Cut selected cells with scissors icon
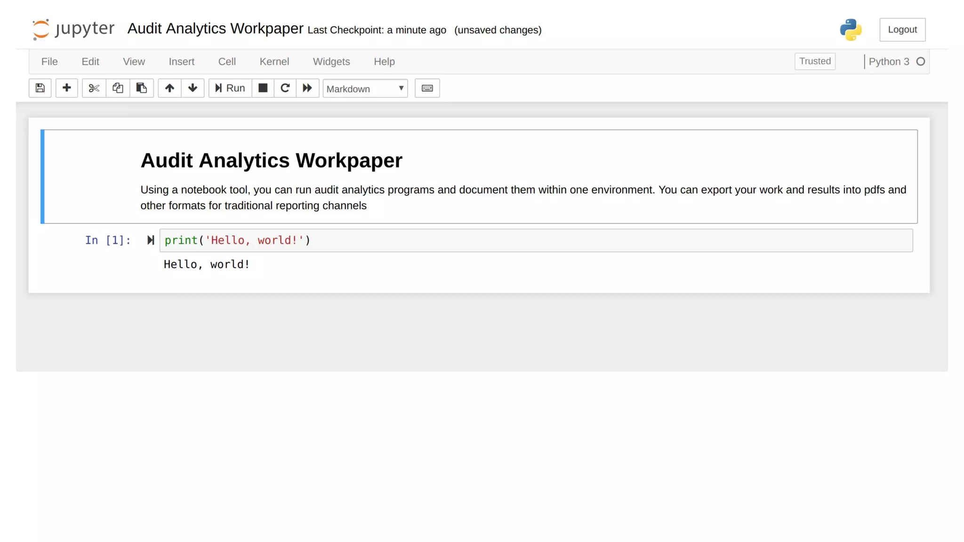Screen dimensions: 964x542 pos(94,88)
